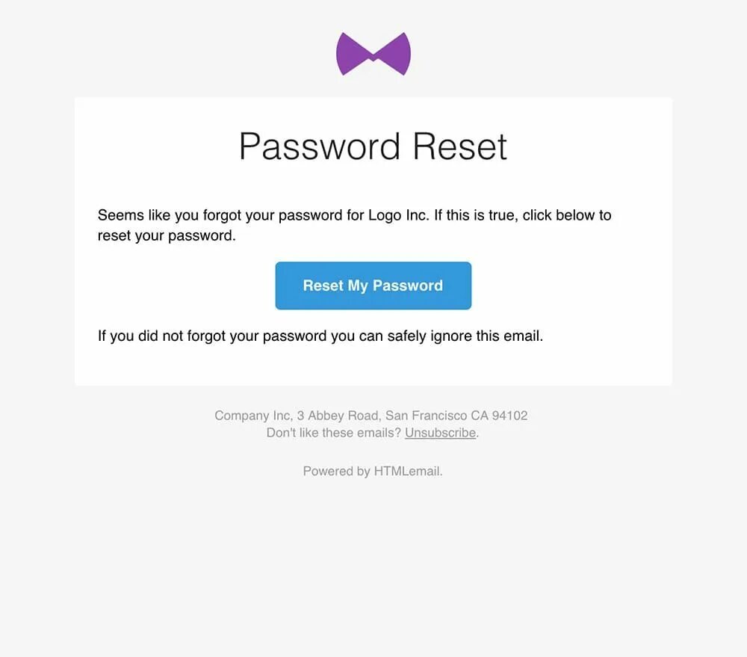Click the left wing of the bow tie logo

352,54
